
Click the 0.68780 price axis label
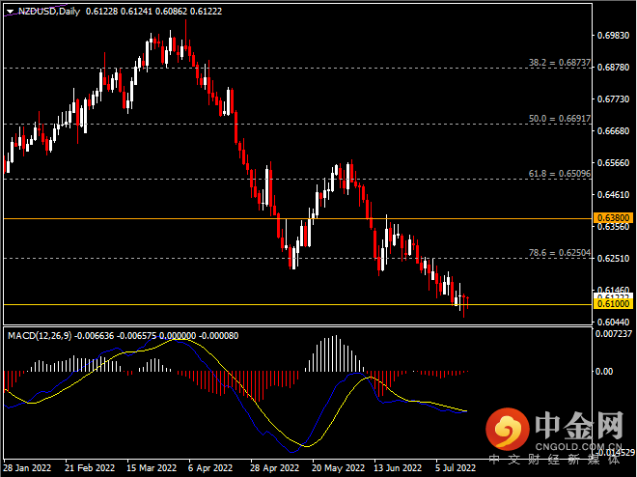pos(613,67)
